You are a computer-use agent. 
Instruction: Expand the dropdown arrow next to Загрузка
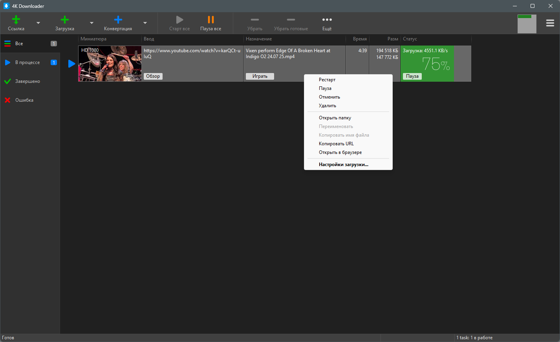point(92,23)
